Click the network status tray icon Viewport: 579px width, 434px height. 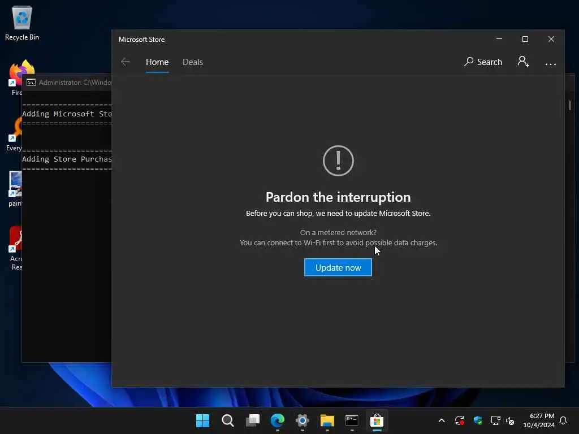coord(495,420)
